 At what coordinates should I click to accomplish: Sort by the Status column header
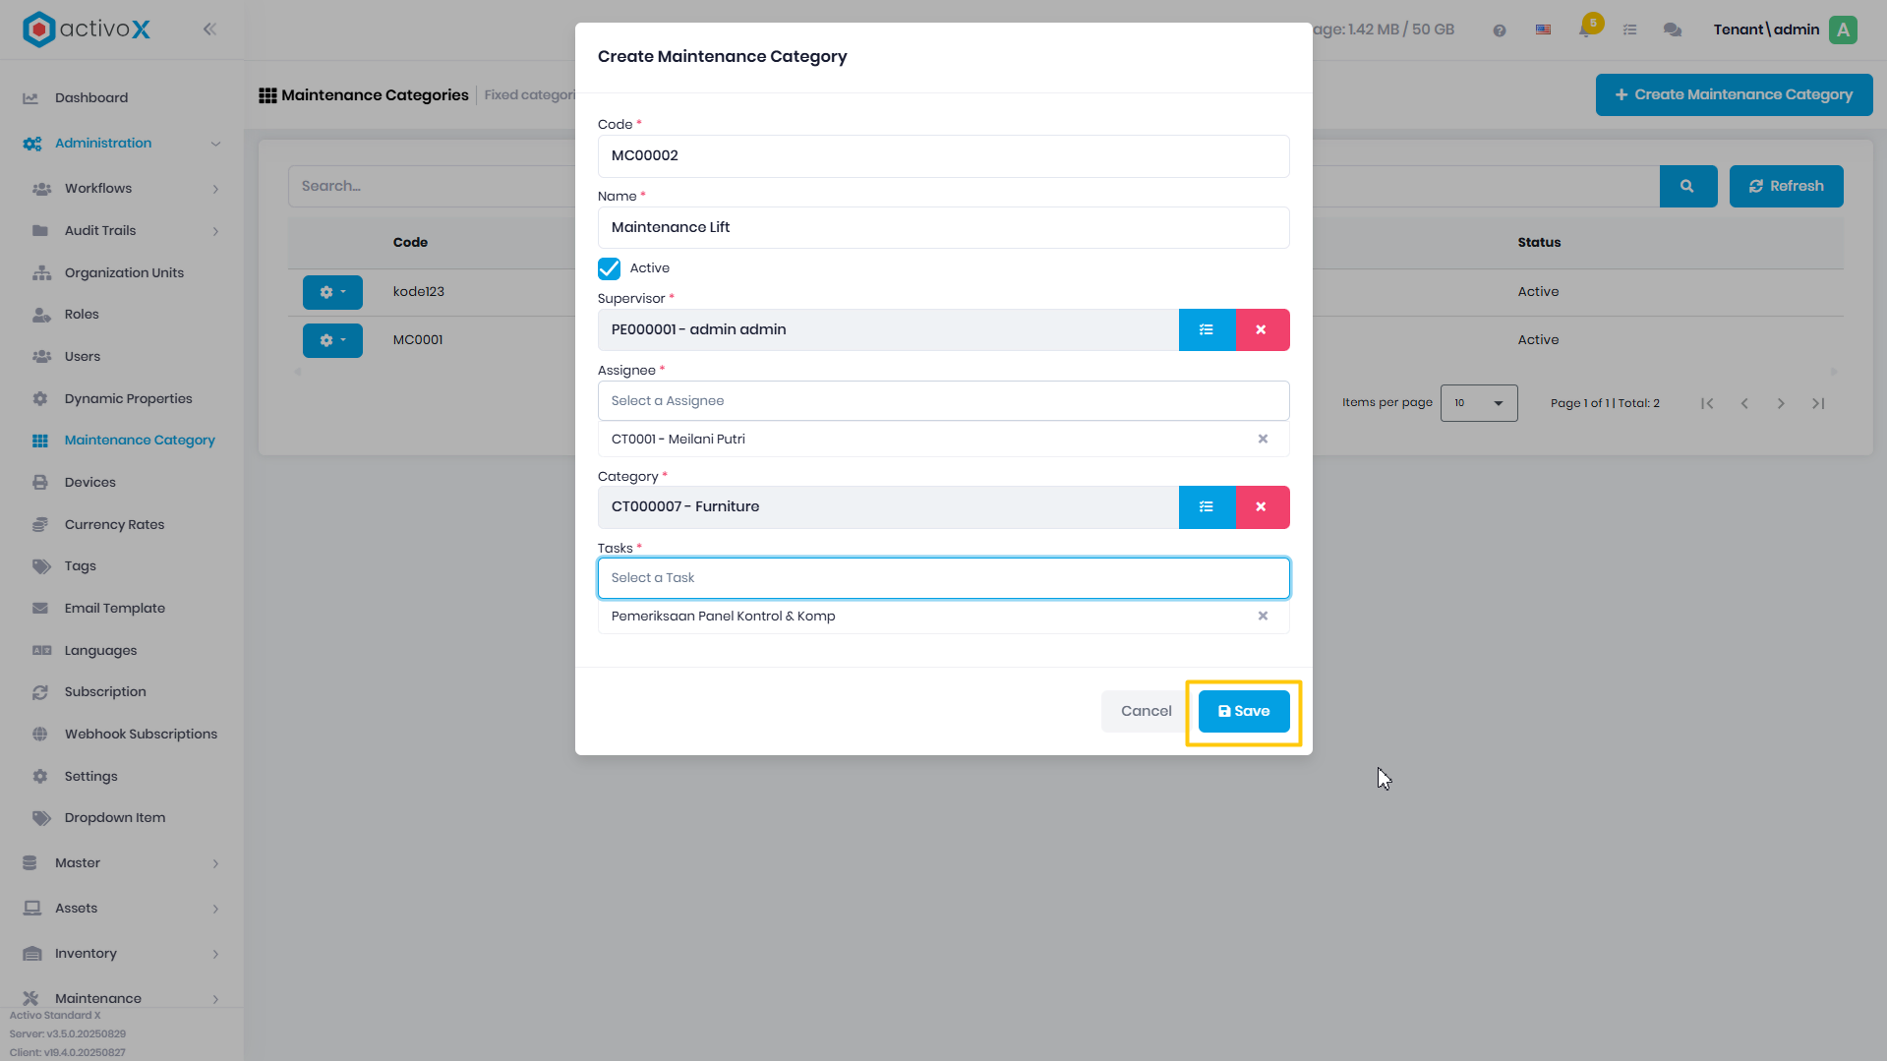tap(1539, 243)
